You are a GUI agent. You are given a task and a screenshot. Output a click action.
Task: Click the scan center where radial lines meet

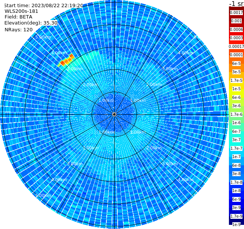pos(114,114)
